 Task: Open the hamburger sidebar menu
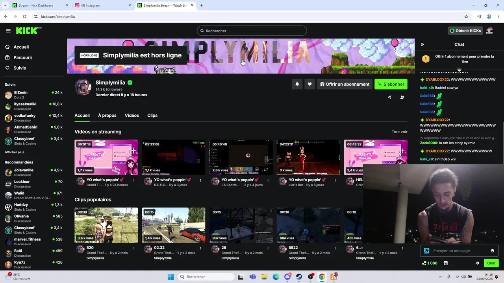click(x=8, y=31)
